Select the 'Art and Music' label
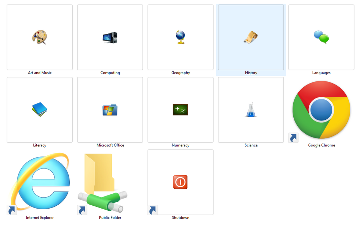This screenshot has width=356, height=232. tap(40, 73)
